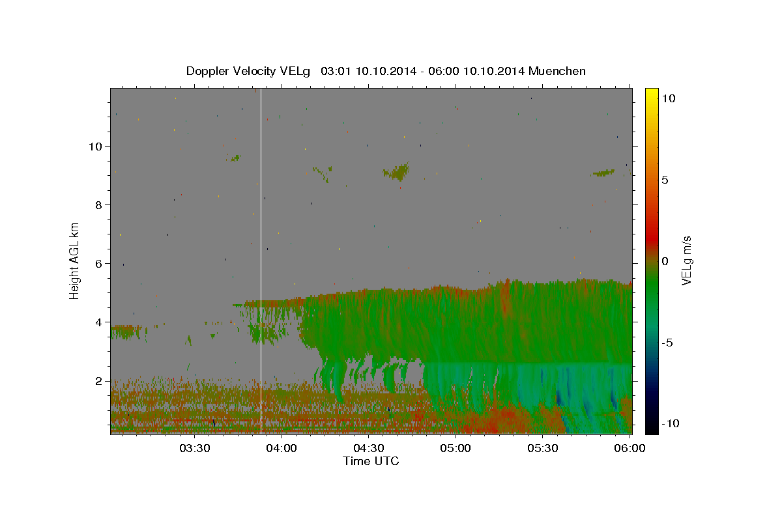Viewport: 782px width, 521px height.
Task: Click the colorbar tick label 0
Action: (x=665, y=261)
